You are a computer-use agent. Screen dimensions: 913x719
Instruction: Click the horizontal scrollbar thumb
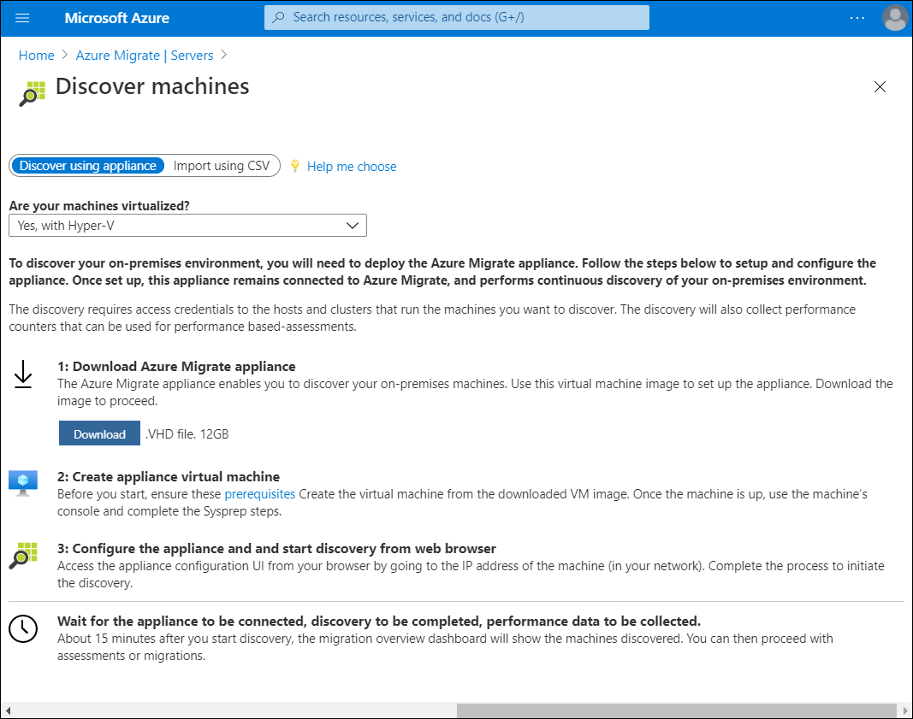coord(676,710)
